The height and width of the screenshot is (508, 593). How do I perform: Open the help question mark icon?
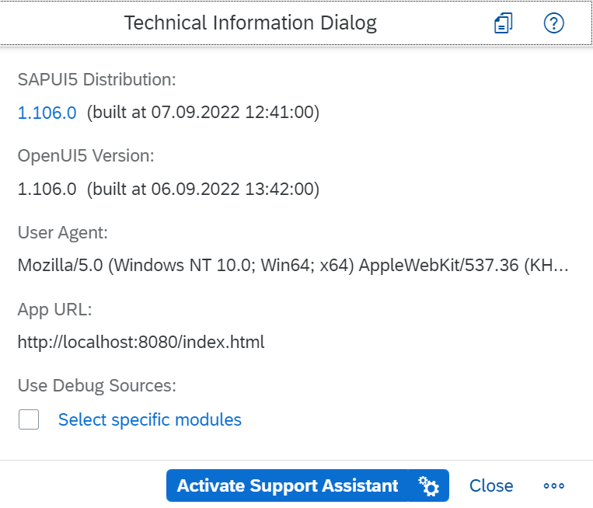(553, 23)
